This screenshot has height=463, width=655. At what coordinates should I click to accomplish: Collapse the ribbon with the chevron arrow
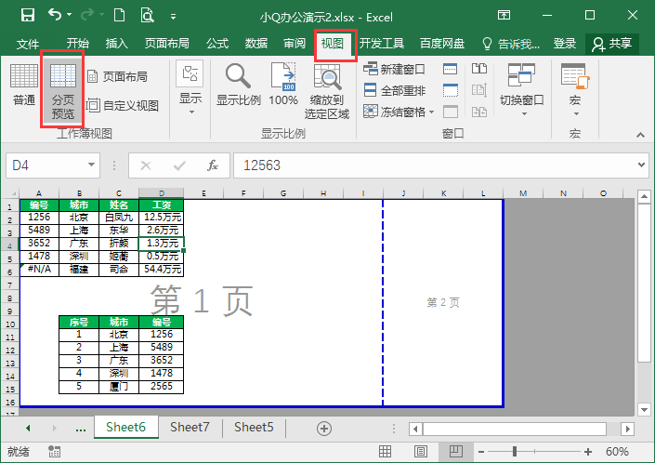pyautogui.click(x=640, y=135)
